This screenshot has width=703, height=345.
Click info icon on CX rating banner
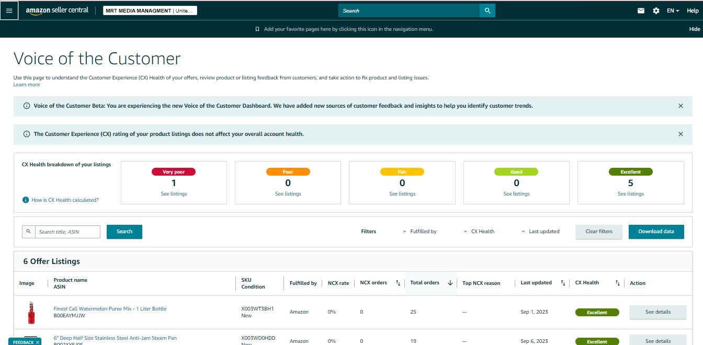pyautogui.click(x=27, y=134)
